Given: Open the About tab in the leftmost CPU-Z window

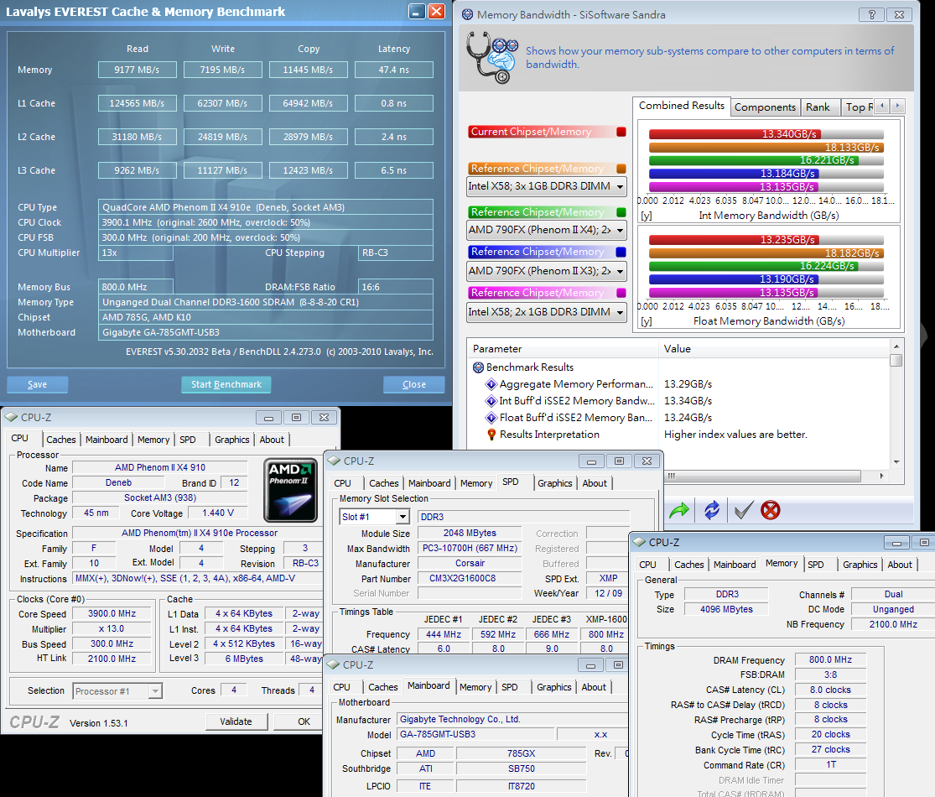Looking at the screenshot, I should 272,440.
